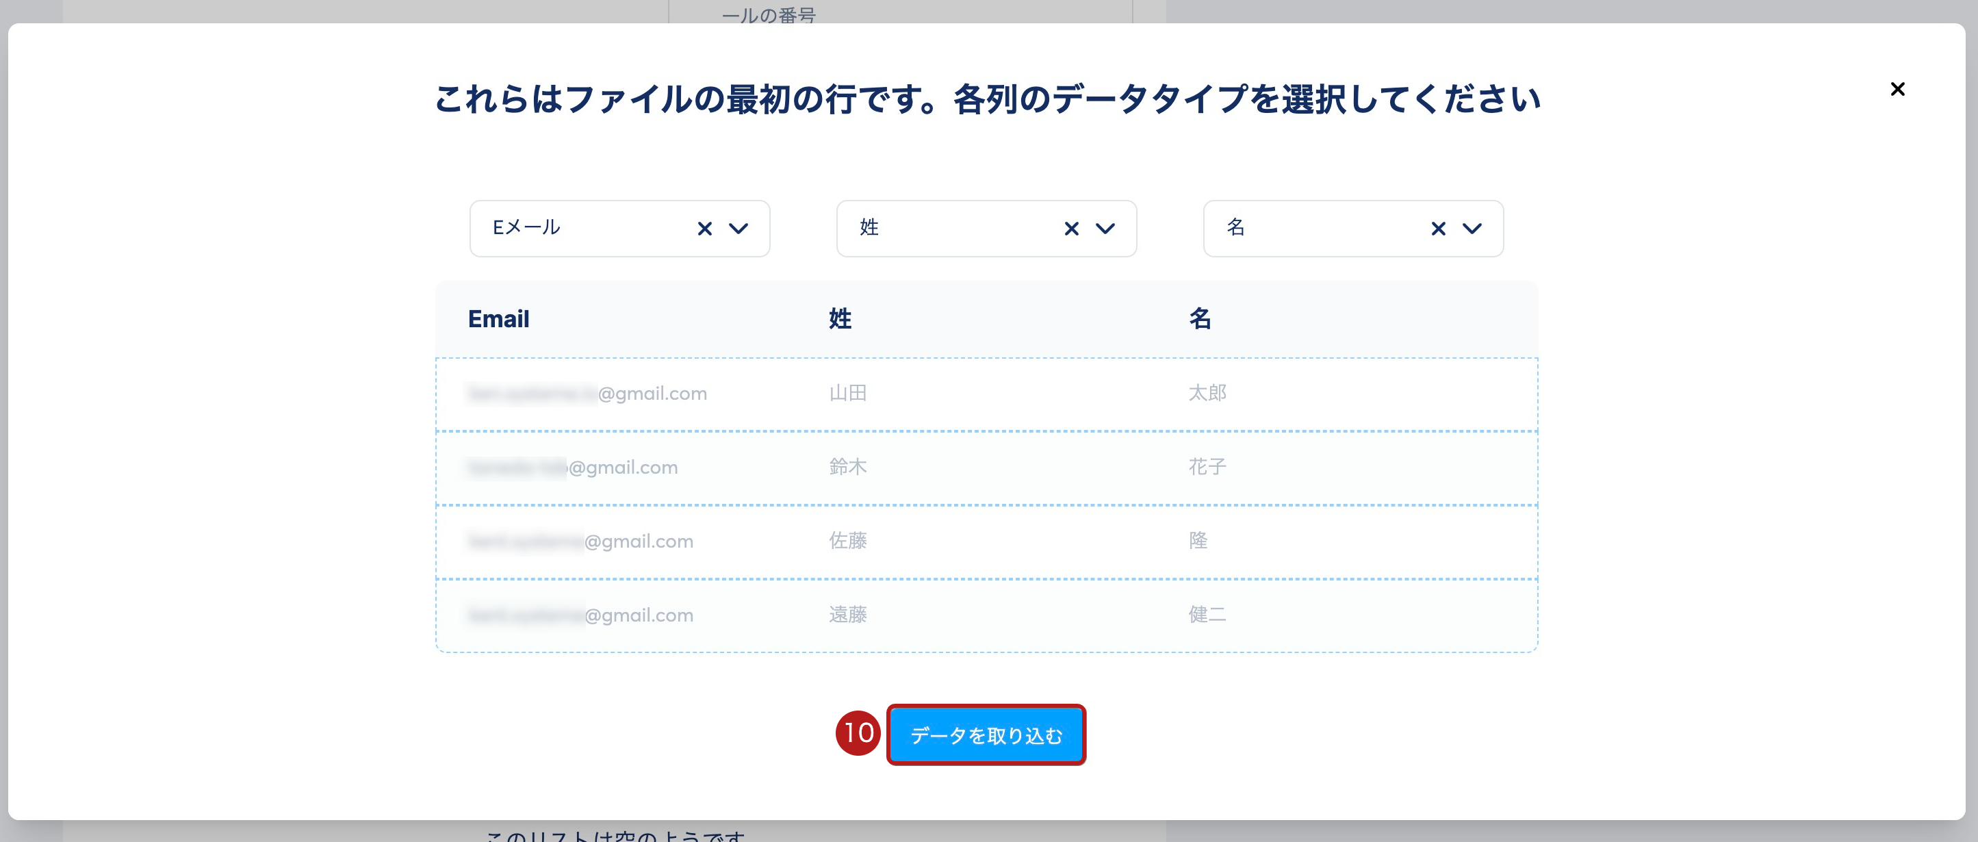Click the データを取り込む button

pos(986,735)
